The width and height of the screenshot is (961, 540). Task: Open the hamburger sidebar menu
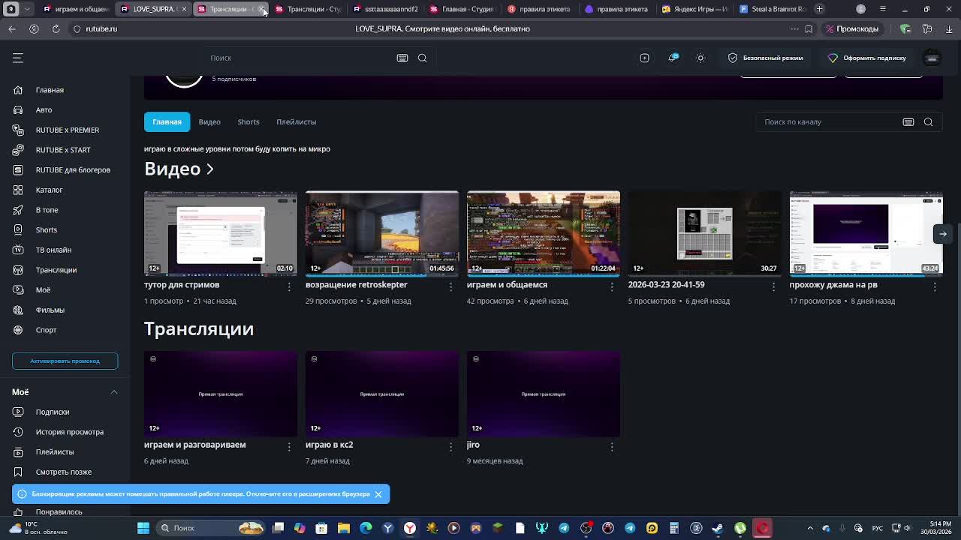pos(18,58)
